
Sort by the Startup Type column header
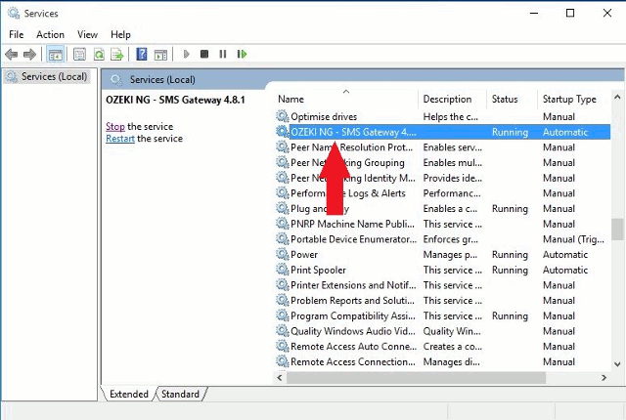click(x=574, y=99)
